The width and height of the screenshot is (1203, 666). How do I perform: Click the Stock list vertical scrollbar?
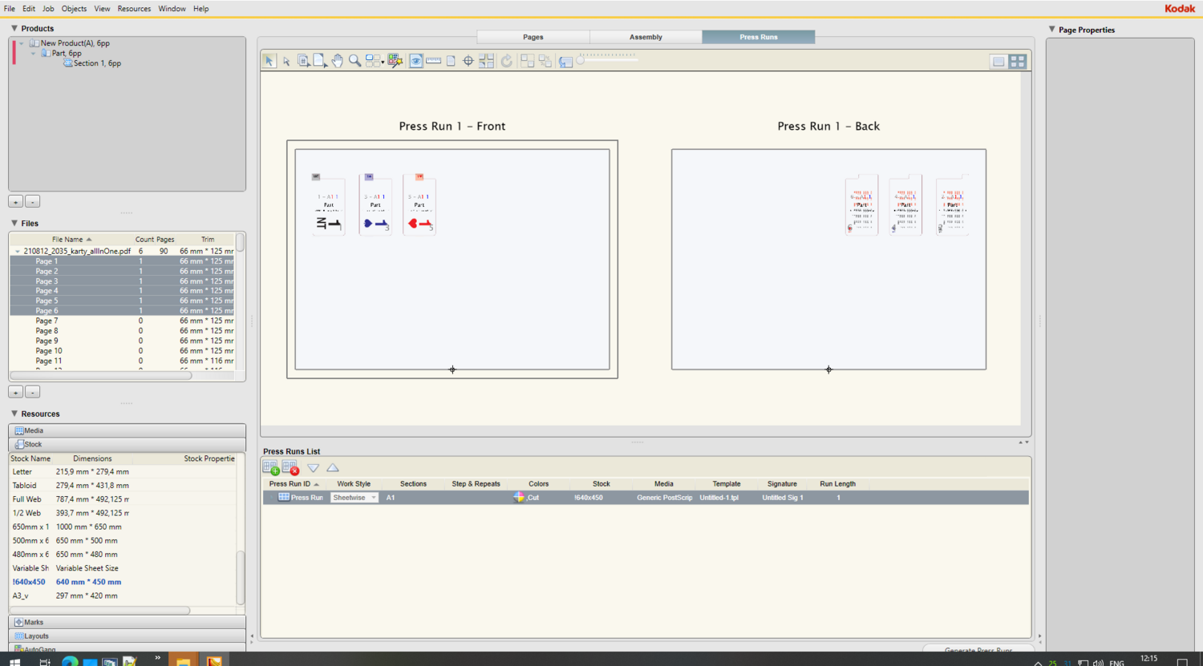[x=240, y=577]
